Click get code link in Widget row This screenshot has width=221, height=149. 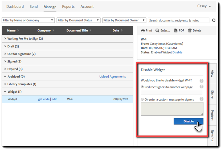click(x=44, y=99)
